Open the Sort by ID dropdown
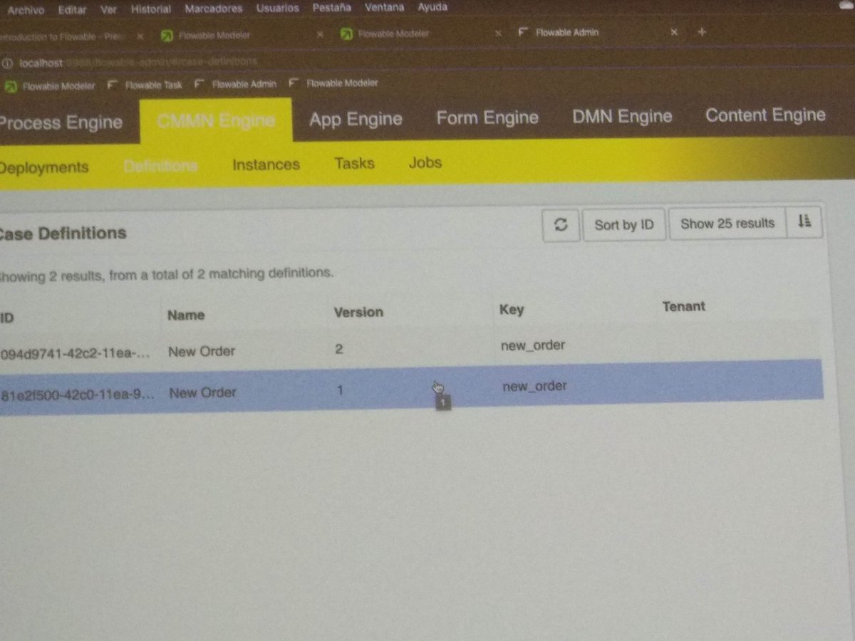This screenshot has width=855, height=641. coord(623,224)
